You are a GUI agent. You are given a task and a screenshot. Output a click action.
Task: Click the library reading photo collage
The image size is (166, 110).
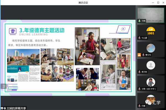pos(57,65)
